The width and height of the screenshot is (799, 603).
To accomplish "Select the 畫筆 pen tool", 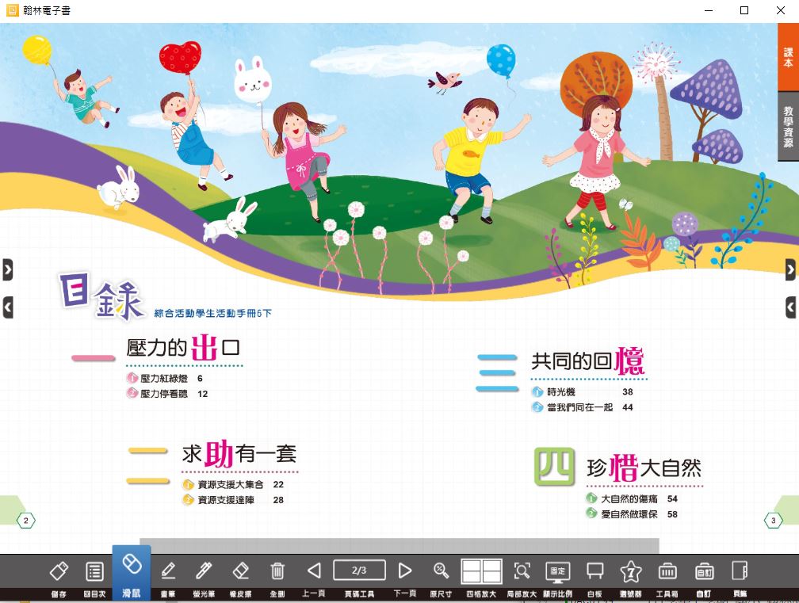I will coord(168,571).
